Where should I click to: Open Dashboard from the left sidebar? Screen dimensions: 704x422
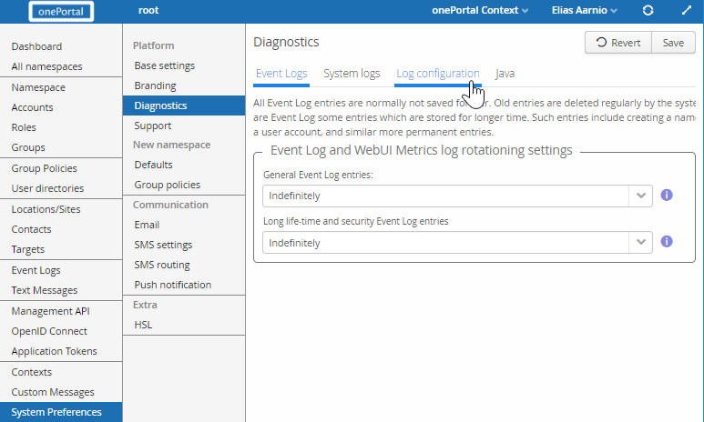coord(36,46)
